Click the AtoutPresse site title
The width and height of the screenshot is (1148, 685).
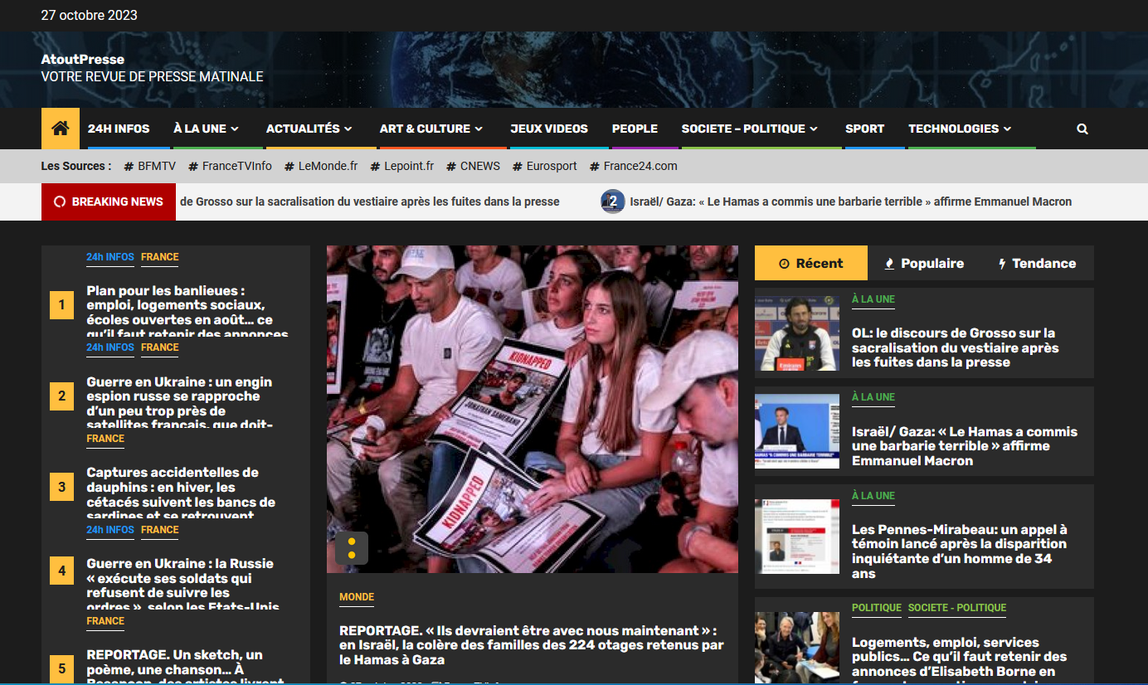coord(83,59)
